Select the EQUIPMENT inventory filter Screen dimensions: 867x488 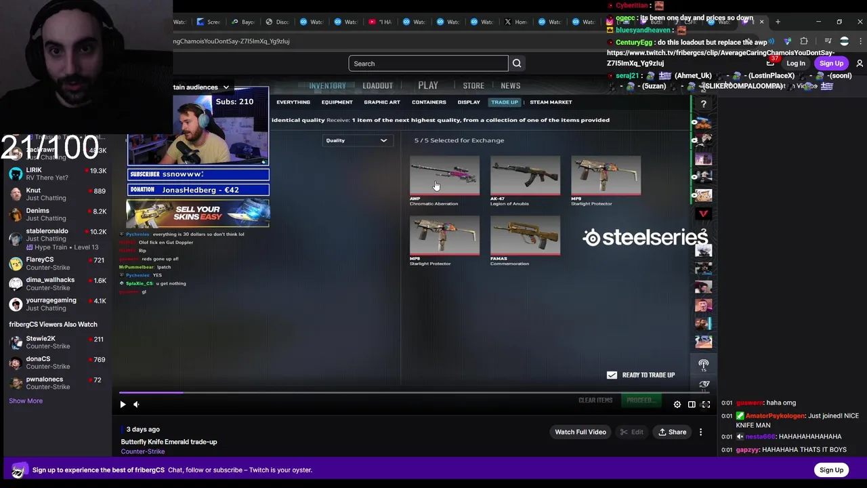pyautogui.click(x=337, y=102)
